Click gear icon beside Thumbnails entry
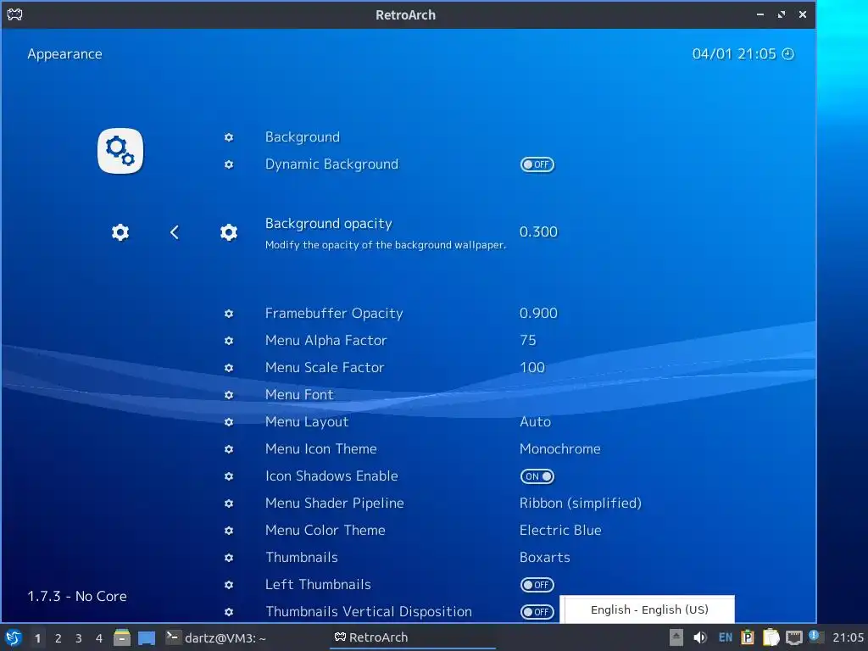This screenshot has height=651, width=868. coord(229,558)
